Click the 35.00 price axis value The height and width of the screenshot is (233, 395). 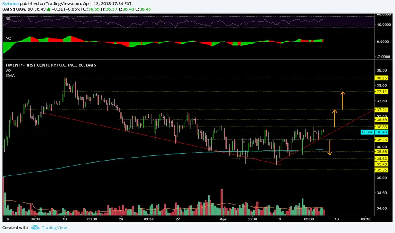coord(381,178)
